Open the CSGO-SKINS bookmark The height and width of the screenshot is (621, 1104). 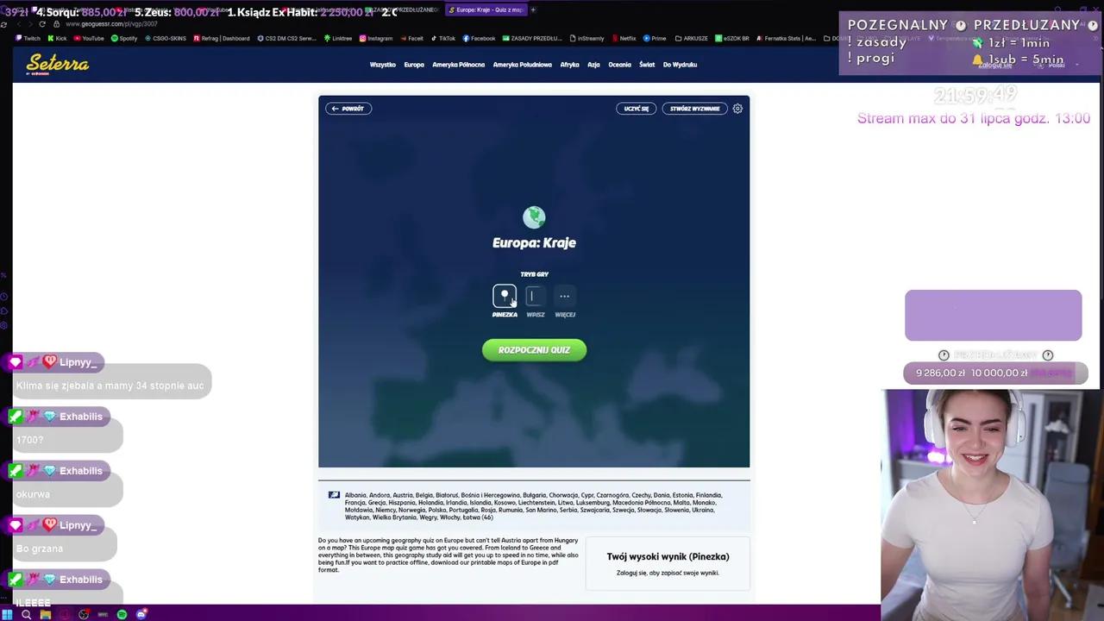click(x=166, y=39)
